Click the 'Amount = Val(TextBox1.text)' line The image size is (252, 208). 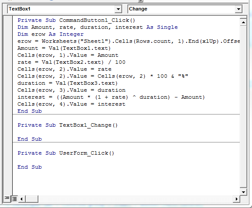click(64, 48)
